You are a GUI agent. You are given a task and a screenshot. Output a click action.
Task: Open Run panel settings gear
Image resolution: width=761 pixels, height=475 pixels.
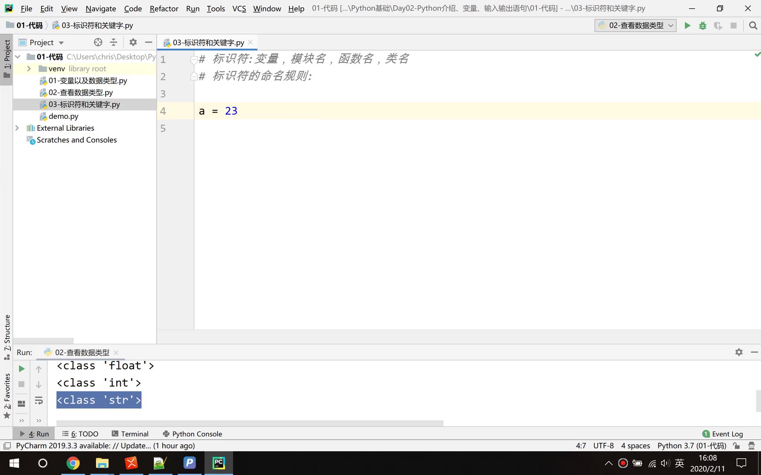point(739,352)
